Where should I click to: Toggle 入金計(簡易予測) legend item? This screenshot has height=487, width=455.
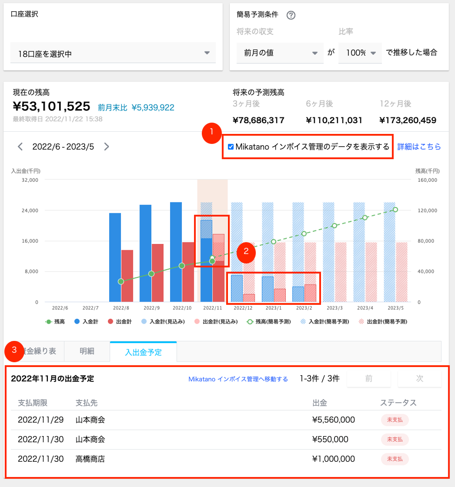[x=325, y=322]
